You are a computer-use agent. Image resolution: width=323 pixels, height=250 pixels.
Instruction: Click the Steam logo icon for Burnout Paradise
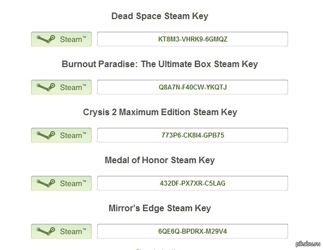pos(46,87)
